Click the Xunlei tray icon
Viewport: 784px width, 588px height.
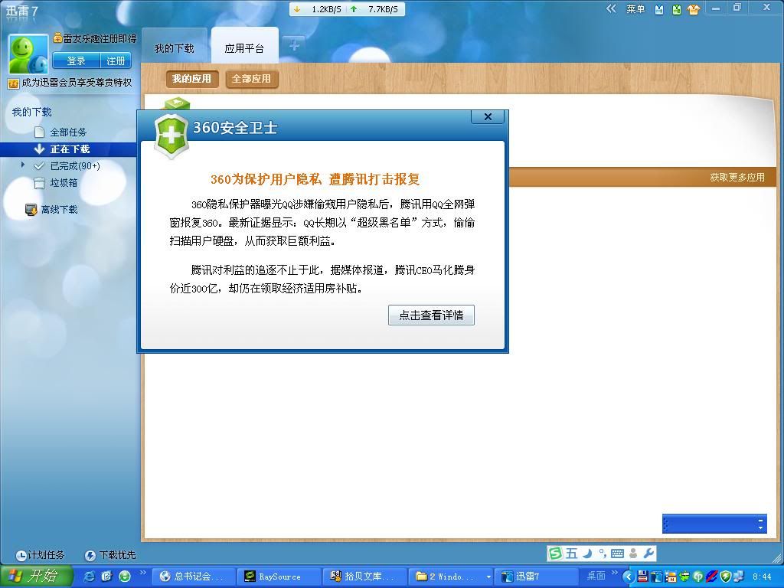[657, 577]
